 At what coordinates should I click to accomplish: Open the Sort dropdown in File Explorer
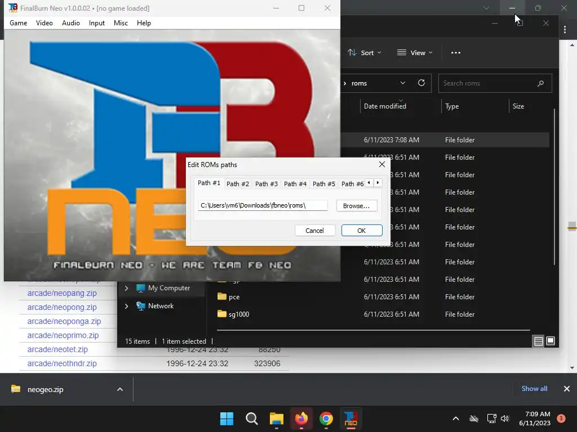[x=365, y=52]
